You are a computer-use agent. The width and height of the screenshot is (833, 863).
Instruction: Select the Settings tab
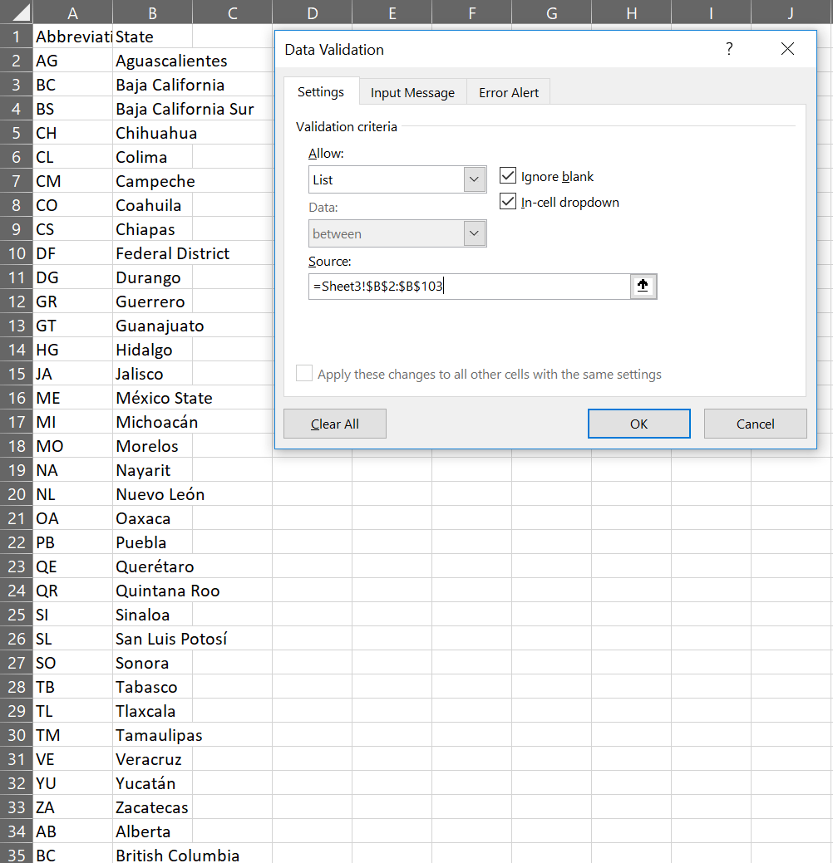point(321,92)
